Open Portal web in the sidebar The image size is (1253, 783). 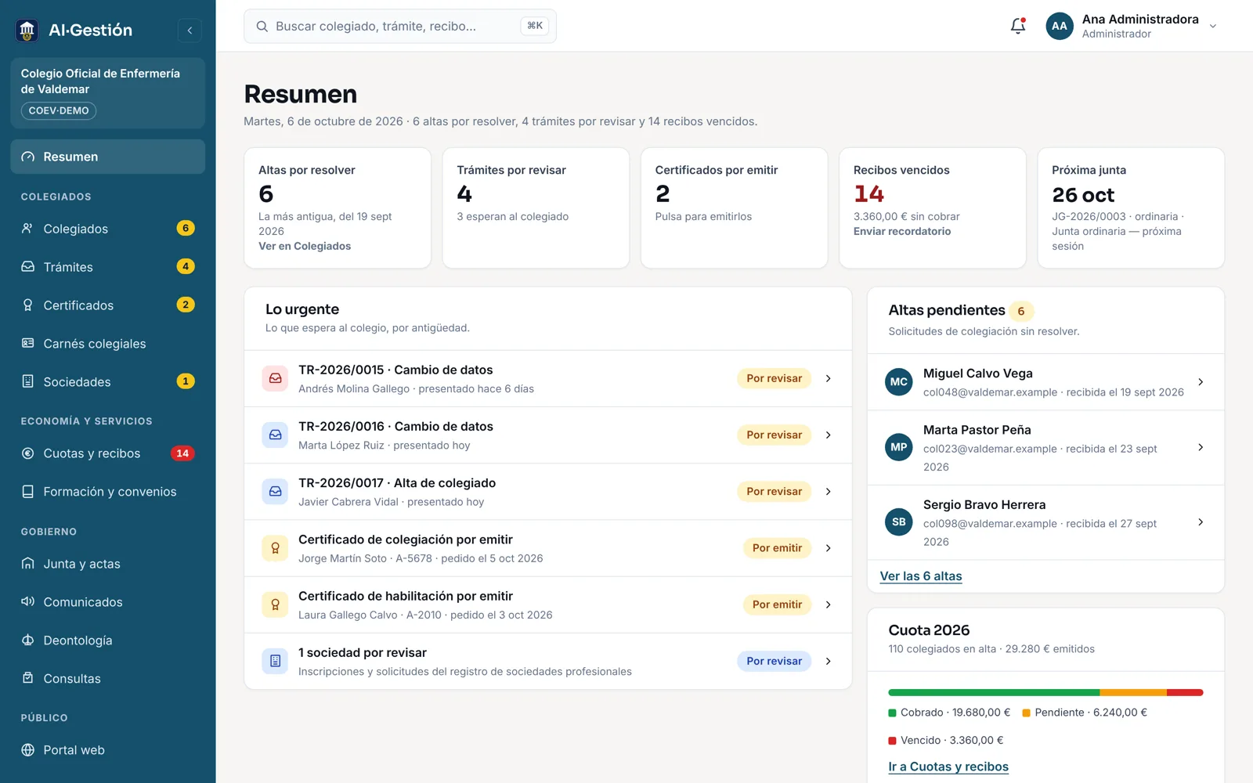108,750
